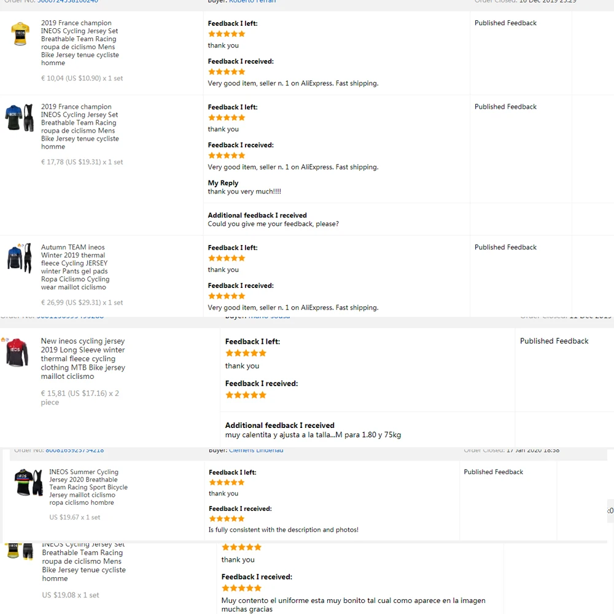This screenshot has width=614, height=614.
Task: Click the partly cropped thumbnail beside US $19.08 item
Action: [x=20, y=550]
